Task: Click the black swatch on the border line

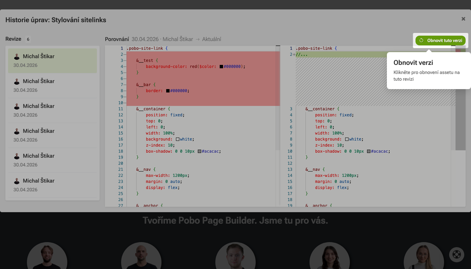Action: point(168,91)
